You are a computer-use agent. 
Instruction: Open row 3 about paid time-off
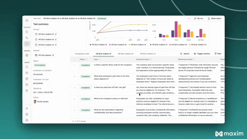click(147, 90)
